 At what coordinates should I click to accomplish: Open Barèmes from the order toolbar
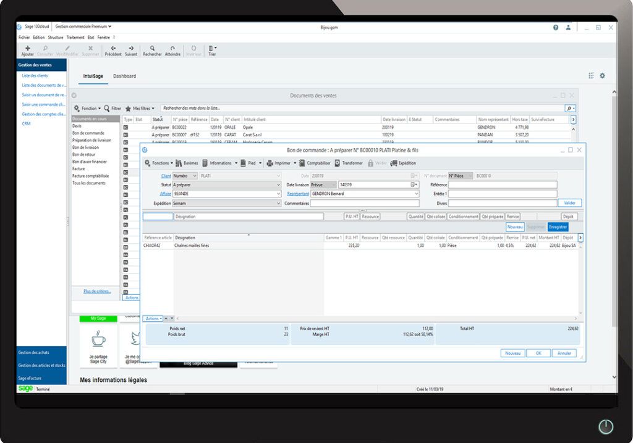[179, 163]
